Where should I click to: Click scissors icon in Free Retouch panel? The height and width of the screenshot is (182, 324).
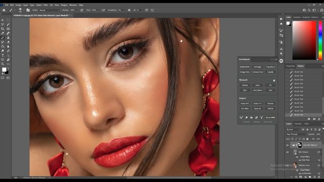point(261,117)
